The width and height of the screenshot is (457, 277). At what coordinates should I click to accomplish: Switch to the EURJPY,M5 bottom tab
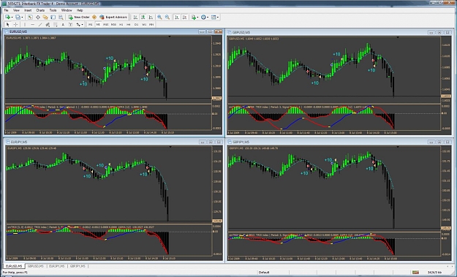(x=57, y=266)
